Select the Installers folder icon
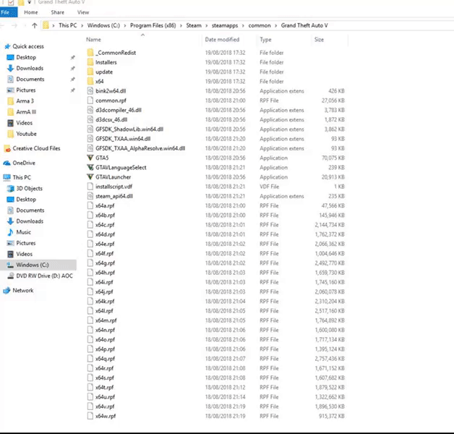454x434 pixels. pos(90,62)
